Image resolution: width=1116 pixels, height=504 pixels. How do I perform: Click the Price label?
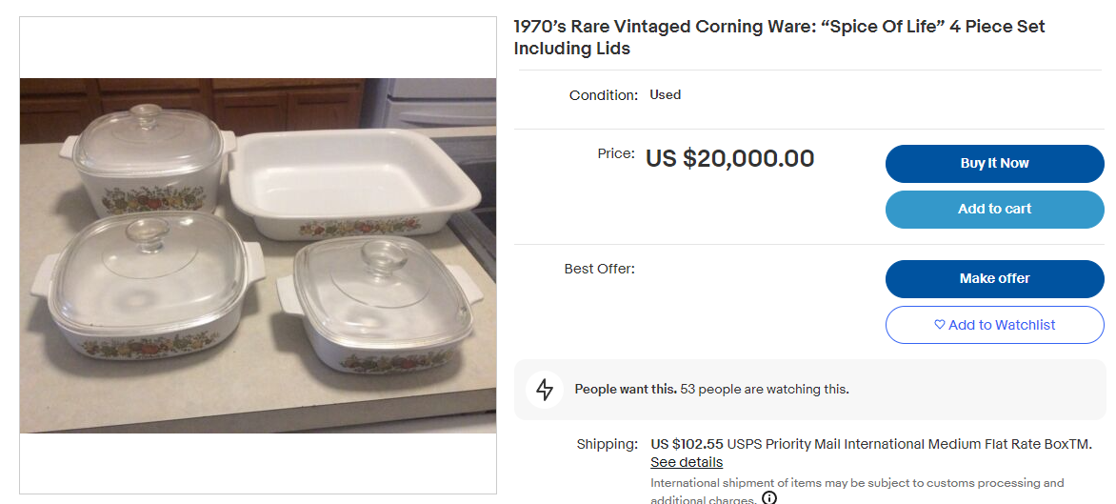615,153
